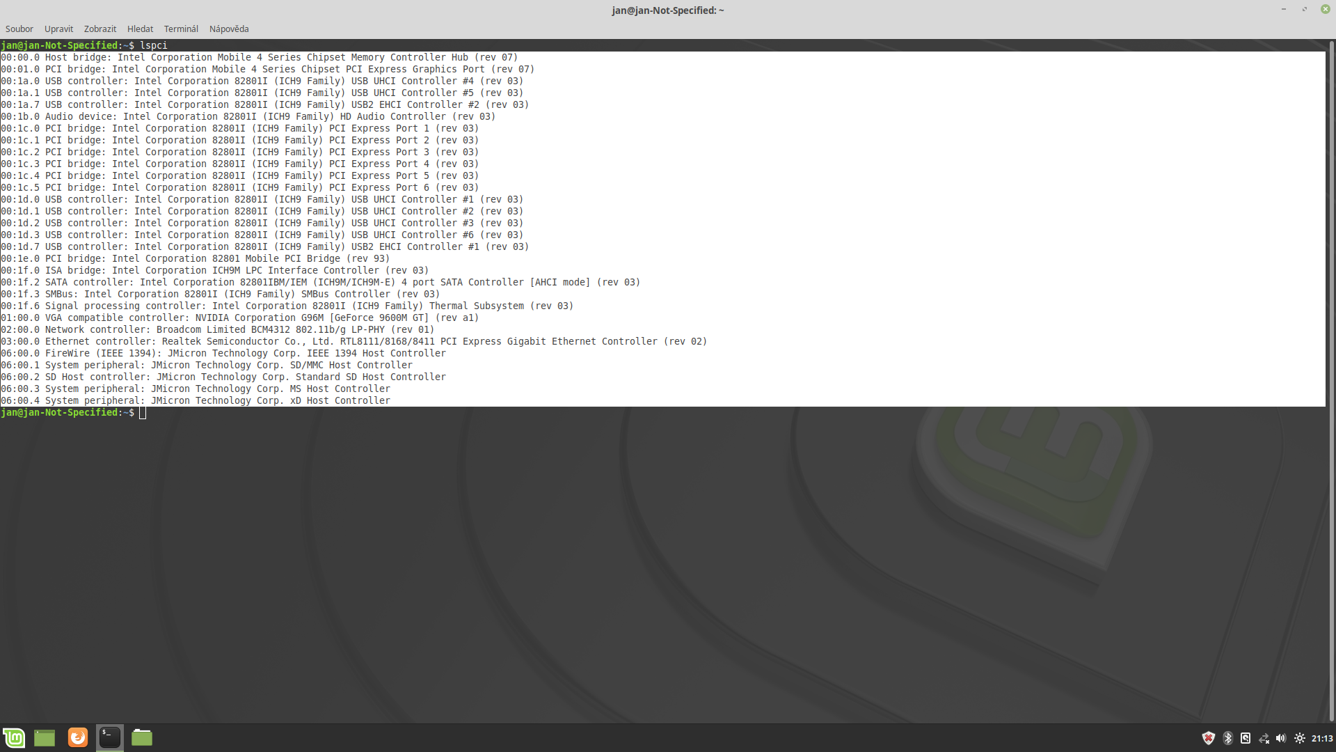Viewport: 1336px width, 752px height.
Task: Open the sound volume applet
Action: coord(1281,738)
